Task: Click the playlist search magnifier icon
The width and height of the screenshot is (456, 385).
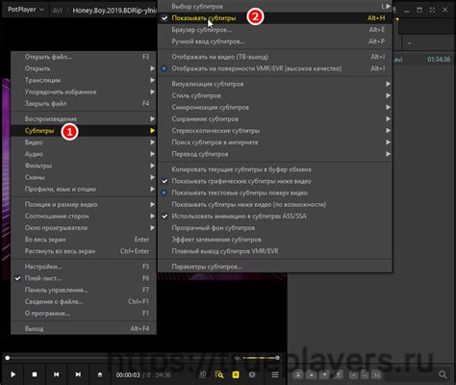Action: [443, 374]
